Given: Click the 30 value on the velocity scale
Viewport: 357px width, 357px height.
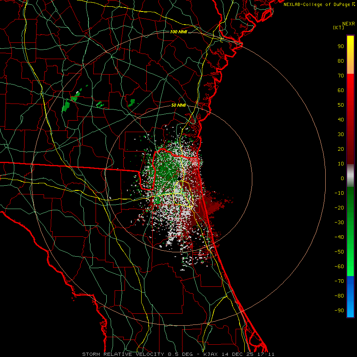Looking at the screenshot, I should pos(341,134).
